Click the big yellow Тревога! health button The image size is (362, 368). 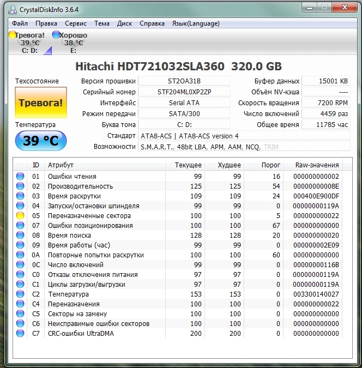(x=41, y=102)
